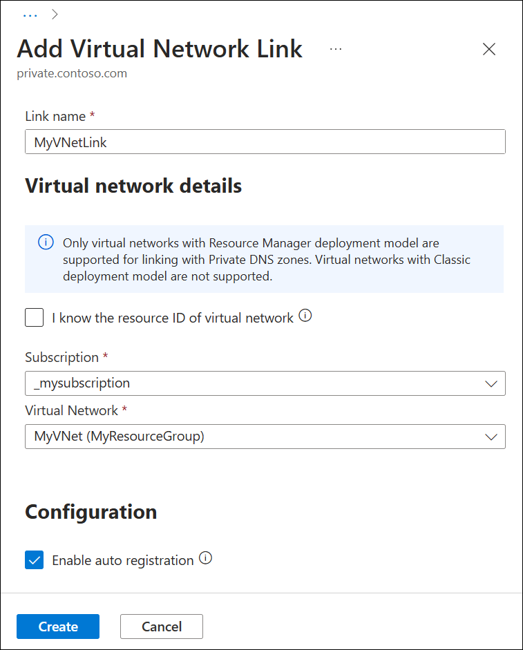This screenshot has width=523, height=650.
Task: Click the breadcrumb ellipsis at top left
Action: [30, 14]
